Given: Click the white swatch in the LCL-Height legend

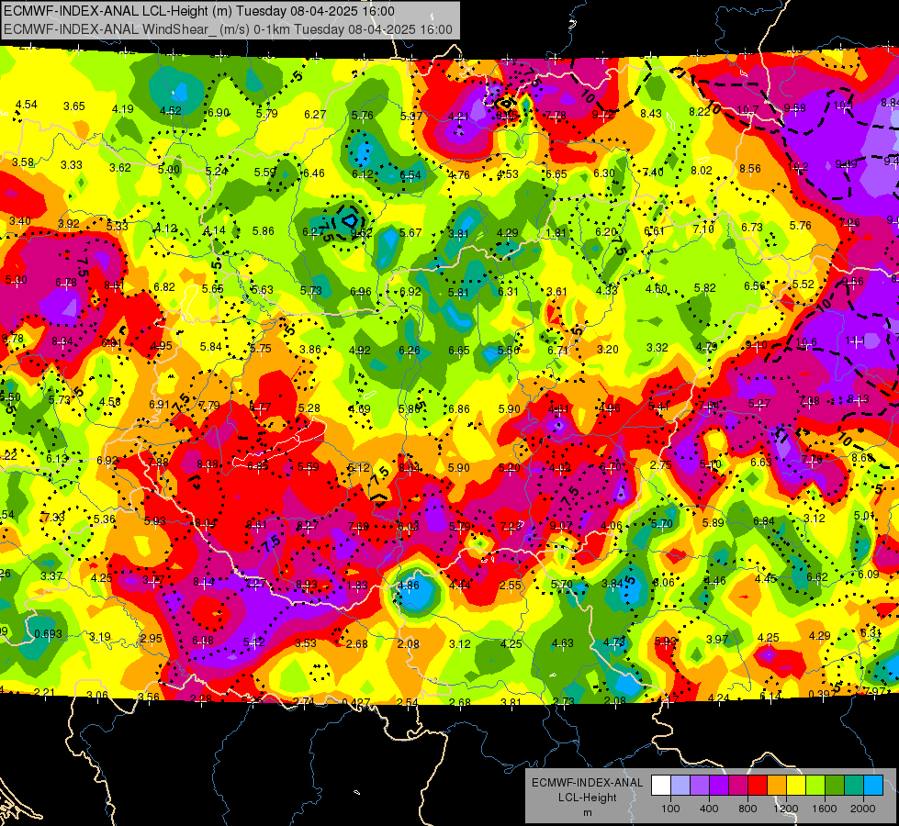Looking at the screenshot, I should (661, 786).
